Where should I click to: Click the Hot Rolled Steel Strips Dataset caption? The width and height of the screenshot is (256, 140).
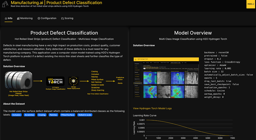pos(19,93)
